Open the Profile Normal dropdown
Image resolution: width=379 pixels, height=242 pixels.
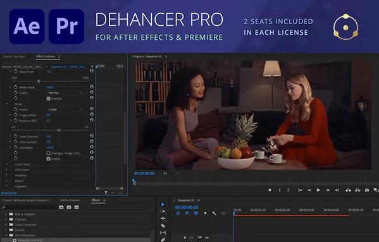coord(65,93)
